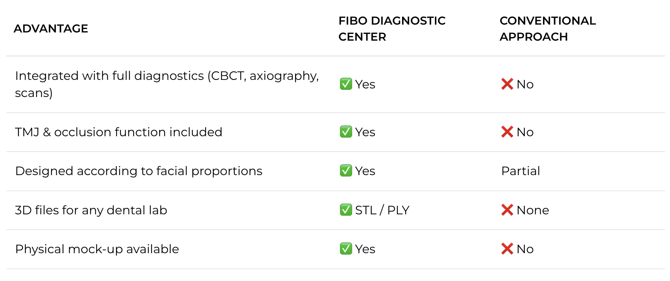Click green checkmark beside STL / PLY
The width and height of the screenshot is (670, 281).
(346, 210)
